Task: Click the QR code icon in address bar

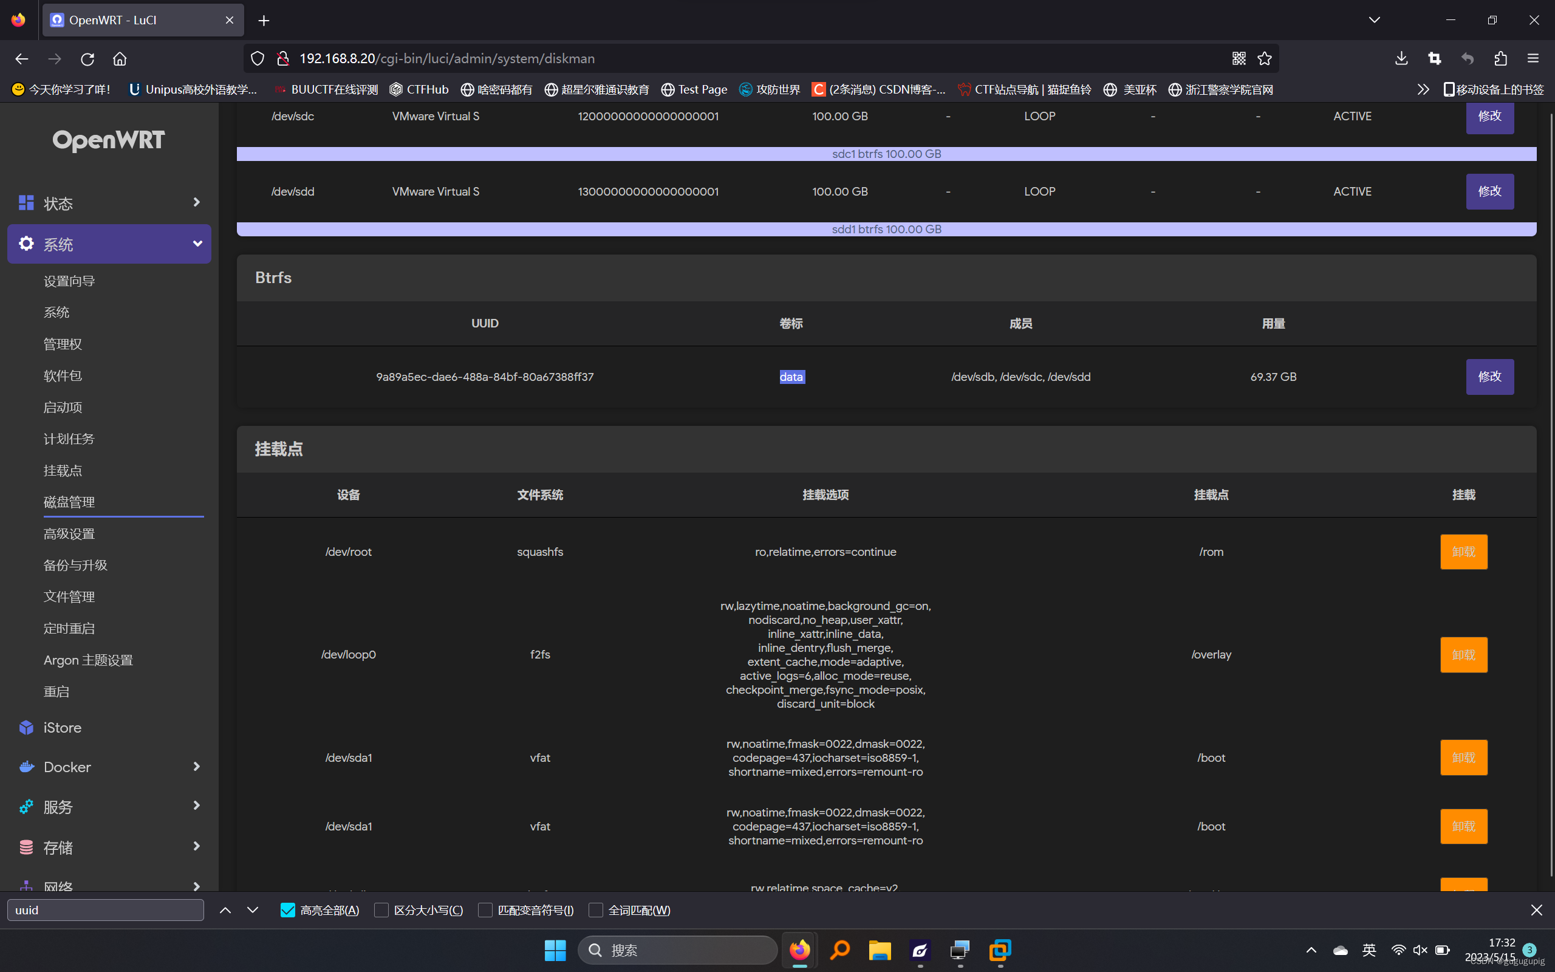Action: (x=1239, y=58)
